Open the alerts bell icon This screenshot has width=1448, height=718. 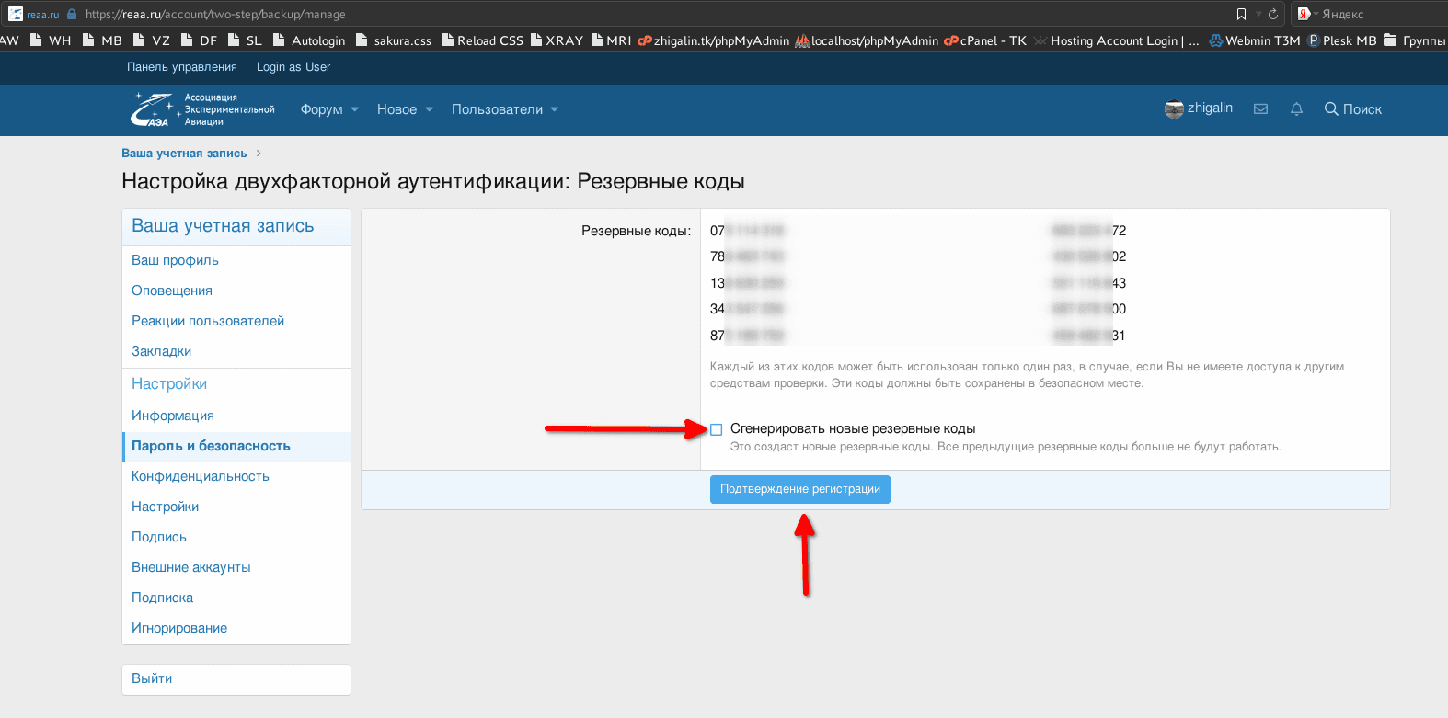click(1297, 109)
